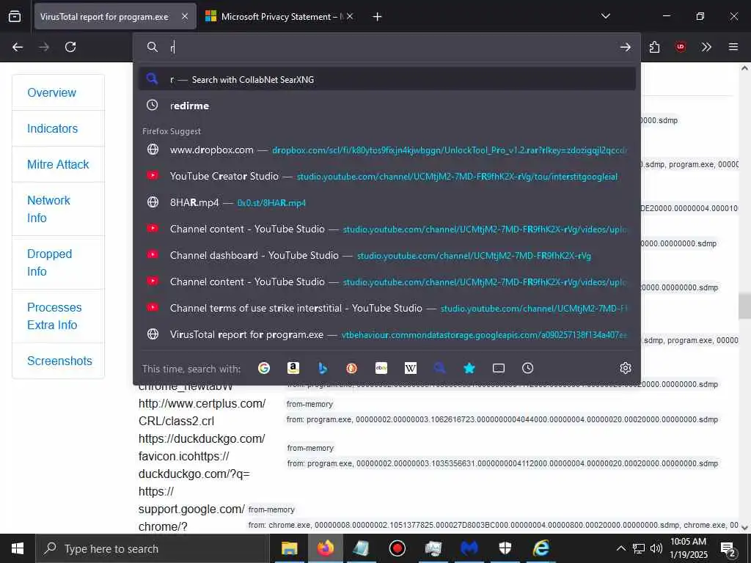Open the Extensions puzzle icon
Image resolution: width=751 pixels, height=563 pixels.
[654, 47]
